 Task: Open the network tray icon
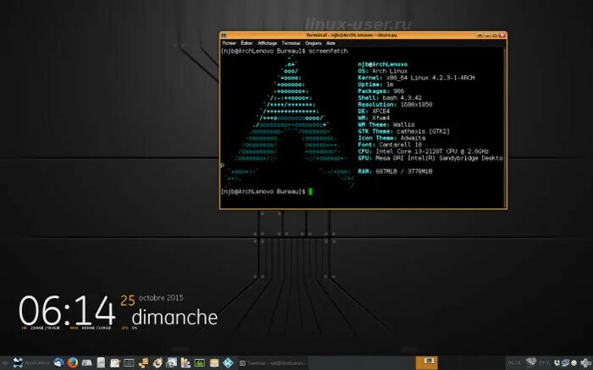(x=565, y=363)
